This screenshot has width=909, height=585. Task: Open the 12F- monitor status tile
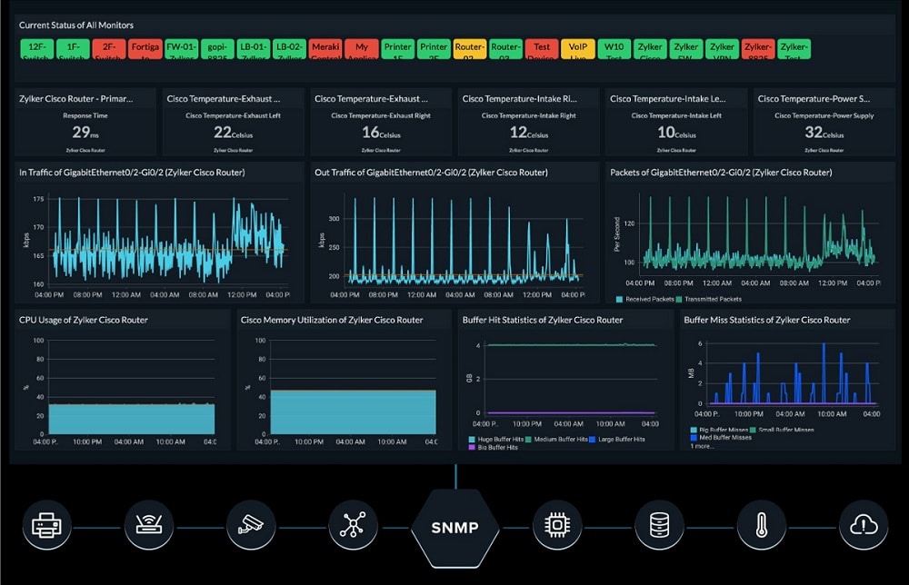coord(37,49)
